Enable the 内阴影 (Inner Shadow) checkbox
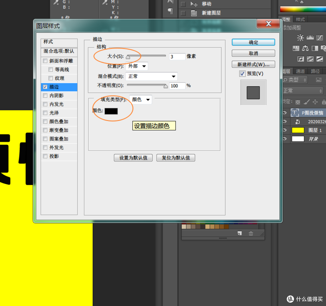The height and width of the screenshot is (306, 326). [x=45, y=96]
